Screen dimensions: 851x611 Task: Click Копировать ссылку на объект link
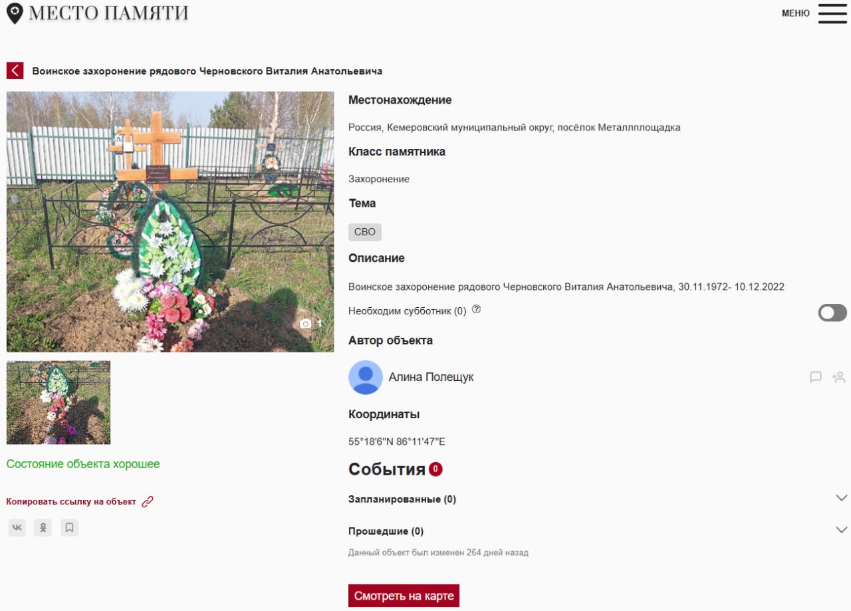point(71,502)
